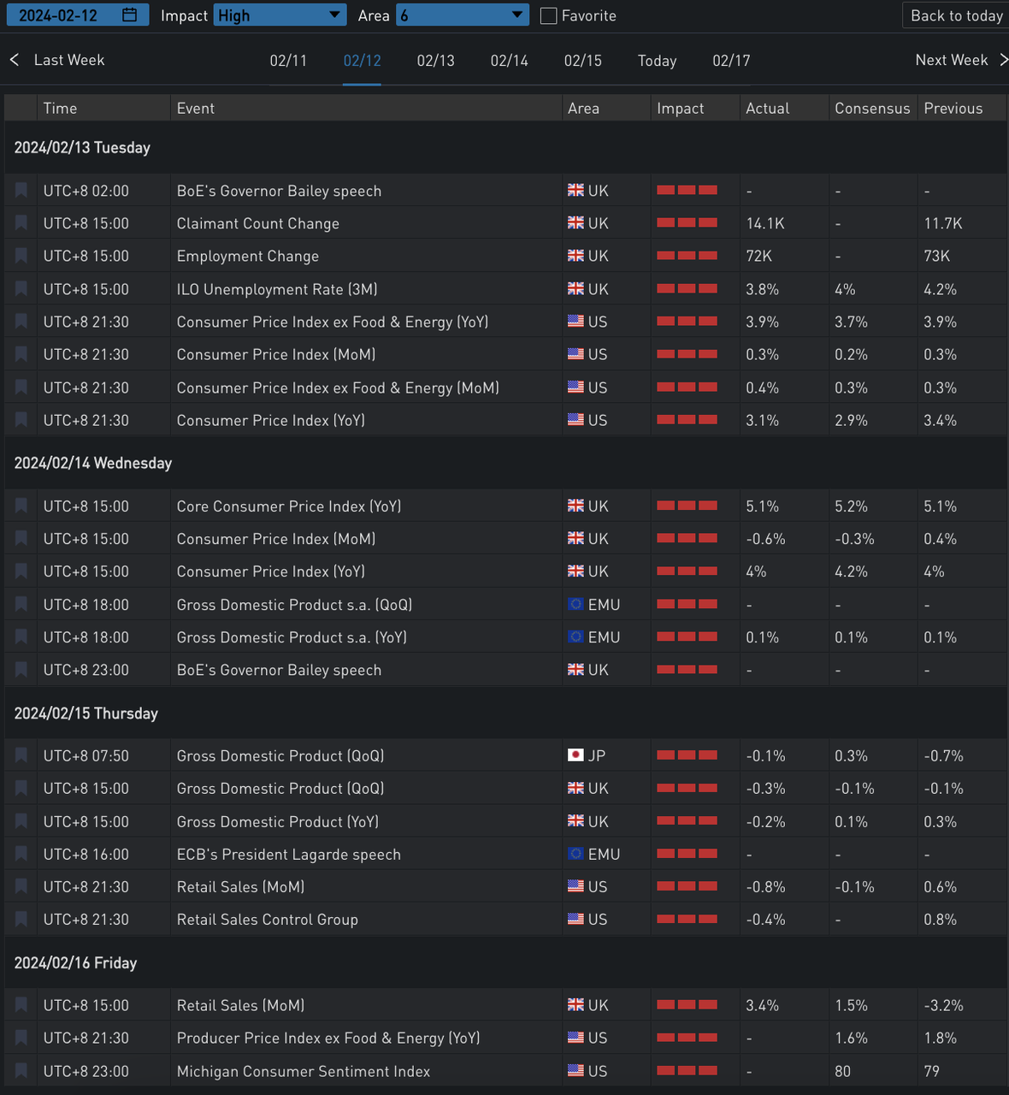The width and height of the screenshot is (1009, 1095).
Task: Bookmark Japan Gross Domestic Product (QoQ)
Action: [x=21, y=755]
